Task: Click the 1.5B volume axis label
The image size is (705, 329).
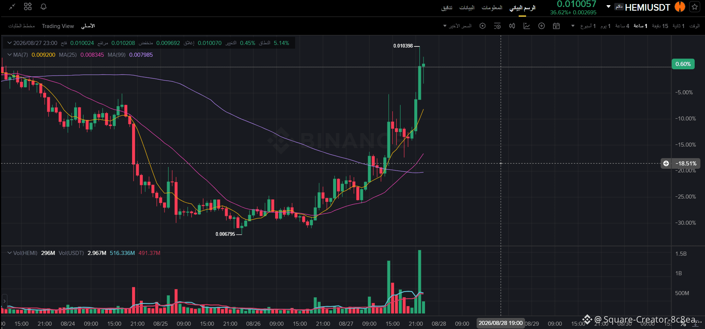Action: (x=681, y=254)
